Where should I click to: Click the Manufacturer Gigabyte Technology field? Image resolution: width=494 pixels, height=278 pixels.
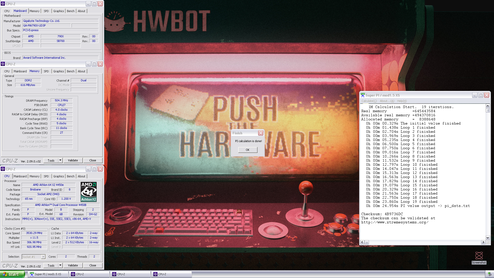click(x=60, y=21)
